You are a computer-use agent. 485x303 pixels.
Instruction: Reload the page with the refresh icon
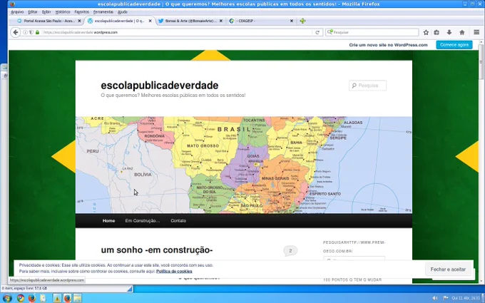[317, 32]
